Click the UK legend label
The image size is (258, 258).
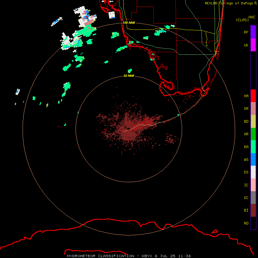point(246,45)
